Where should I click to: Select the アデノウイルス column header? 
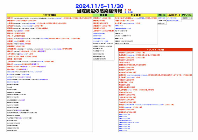point(187,15)
